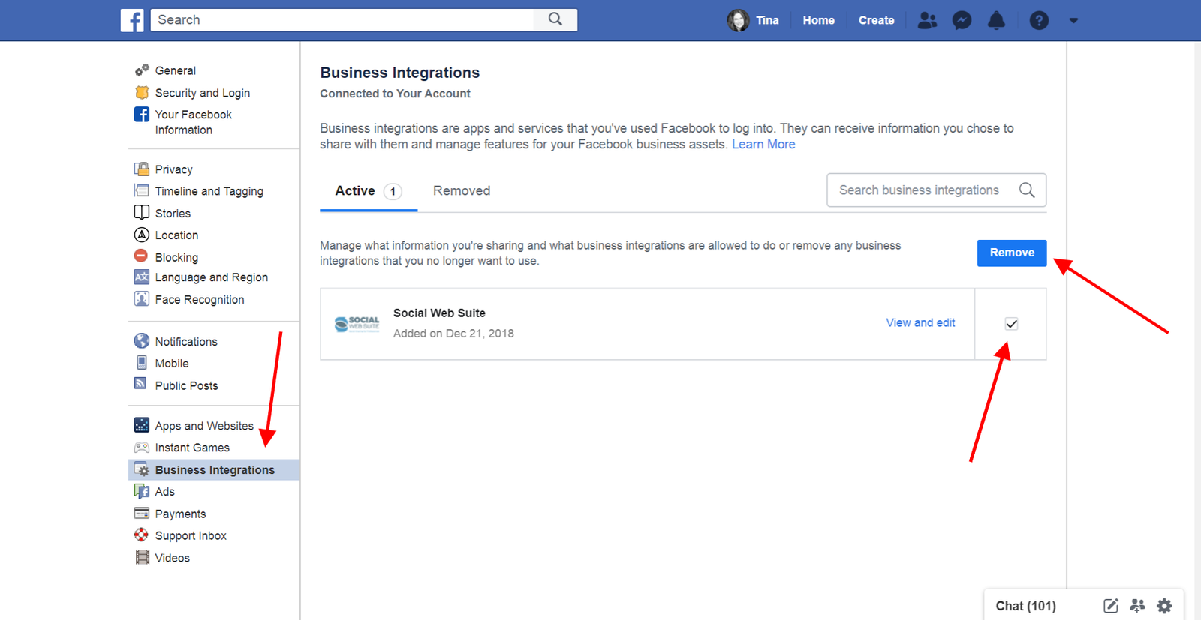Image resolution: width=1201 pixels, height=620 pixels.
Task: Click the Mobile phone icon
Action: point(142,363)
